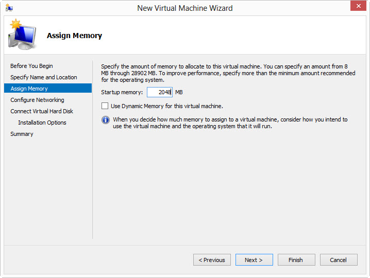The height and width of the screenshot is (278, 370).
Task: Go to the Before You Begin step
Action: coord(31,66)
